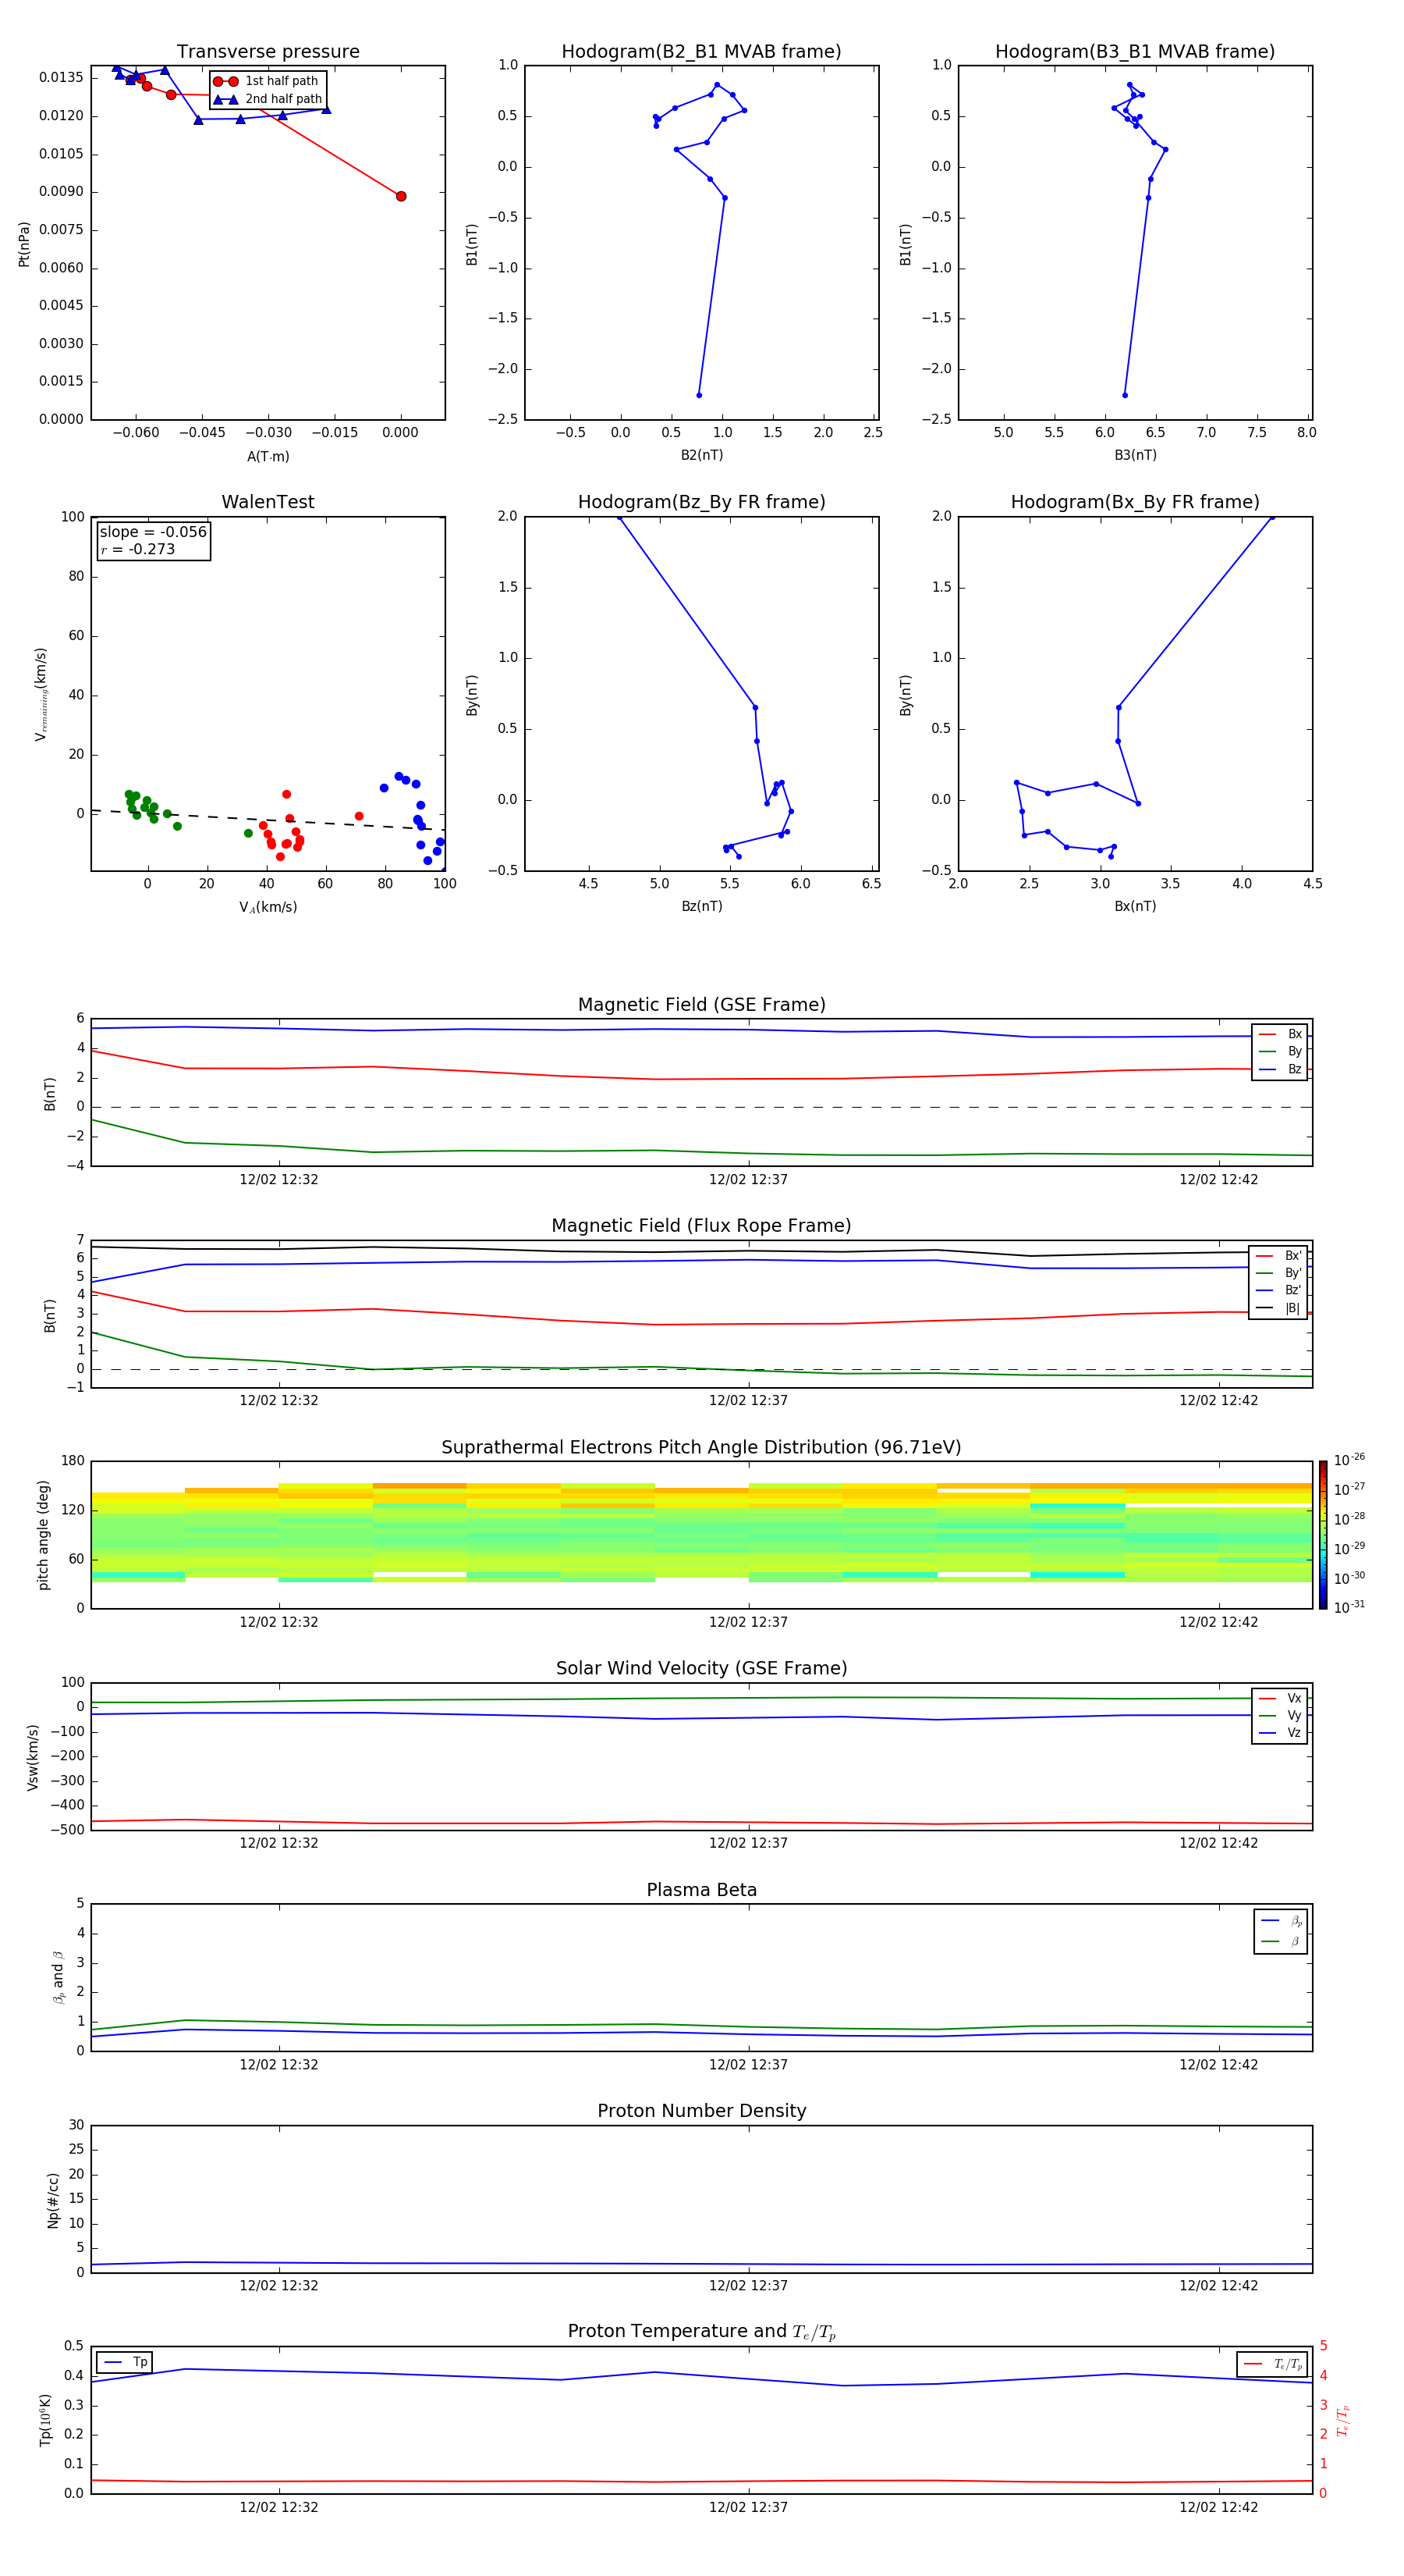Screen dimensions: 1404x2576
Task: Click the 'Bz' entry in GSE magnetic legend
Action: pos(1281,1069)
